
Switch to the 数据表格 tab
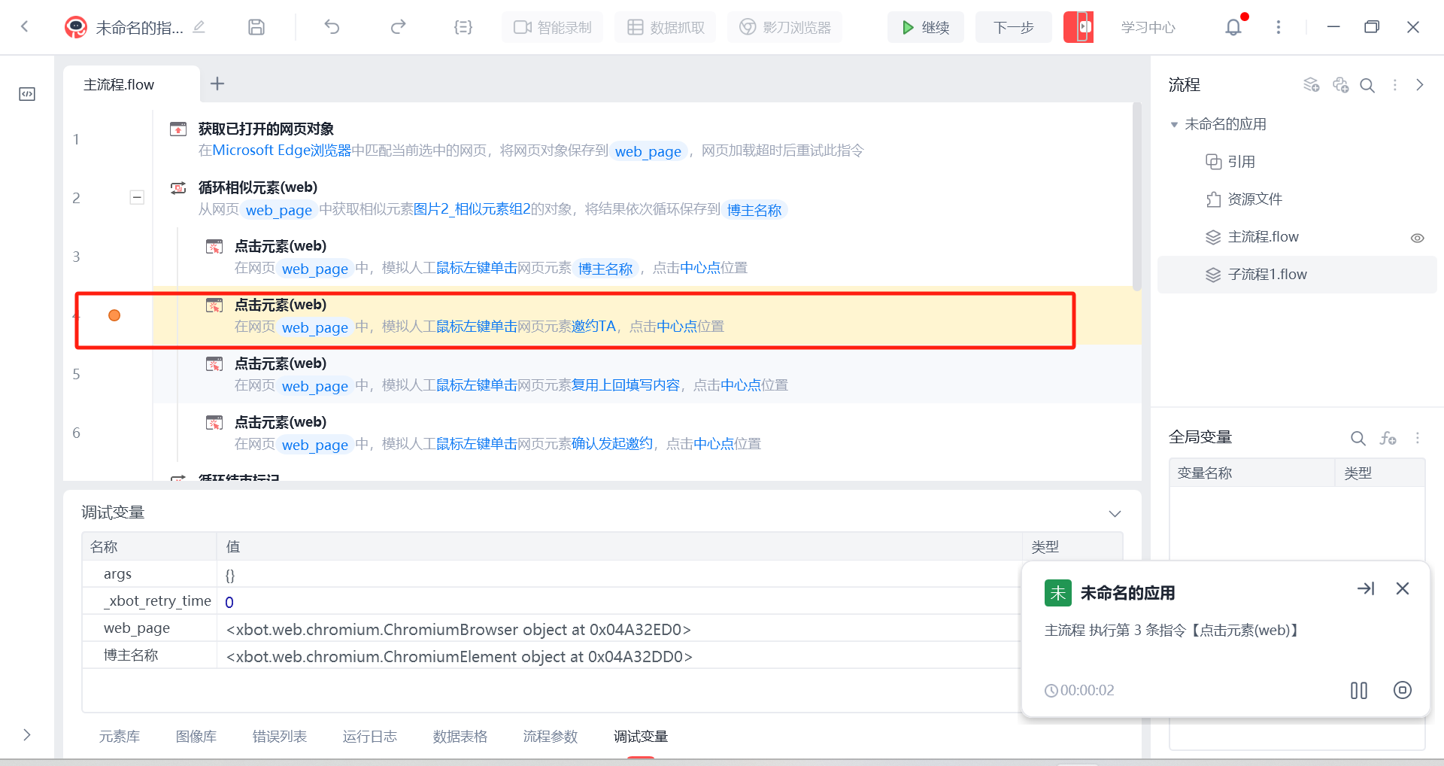click(x=460, y=737)
